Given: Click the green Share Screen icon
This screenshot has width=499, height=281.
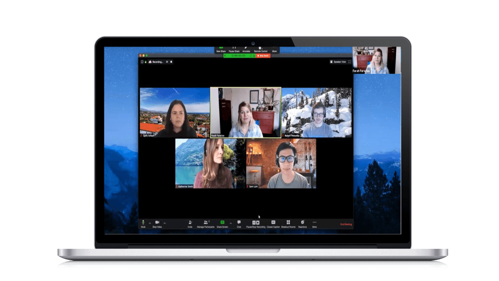Looking at the screenshot, I should coord(222,223).
